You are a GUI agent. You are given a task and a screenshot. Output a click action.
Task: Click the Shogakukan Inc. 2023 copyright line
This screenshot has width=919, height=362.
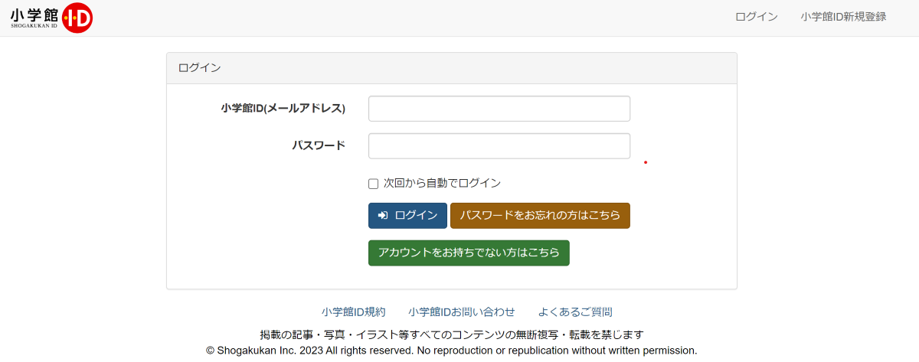coord(452,351)
